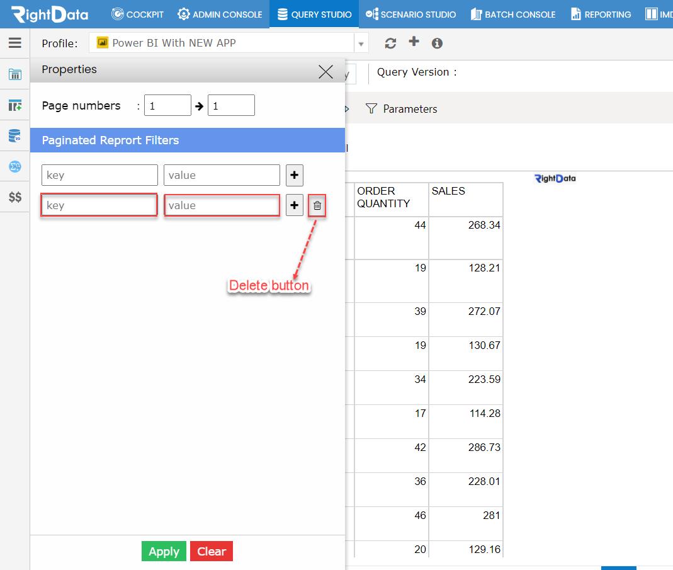Refresh the profile using the refresh icon
673x570 pixels.
pos(390,43)
